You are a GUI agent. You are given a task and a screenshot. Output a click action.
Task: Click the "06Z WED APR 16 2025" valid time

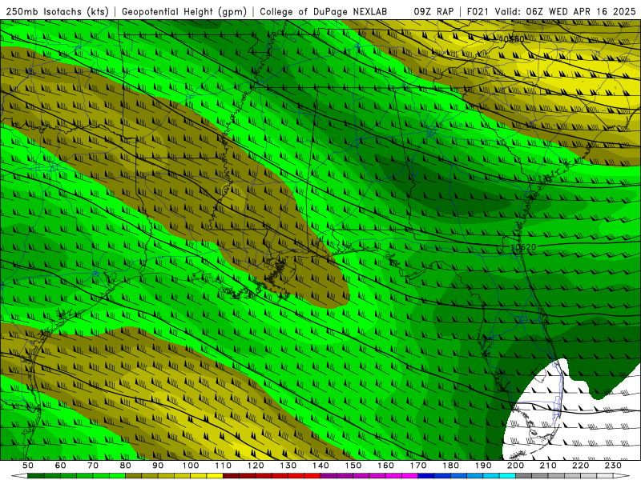[x=581, y=11]
